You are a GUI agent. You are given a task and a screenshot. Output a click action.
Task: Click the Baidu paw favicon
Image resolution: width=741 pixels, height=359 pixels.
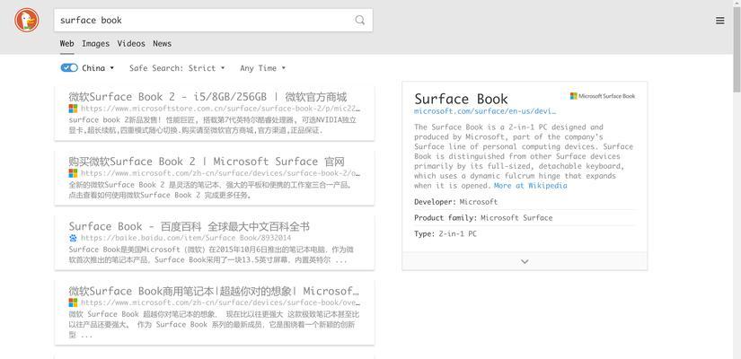[73, 238]
